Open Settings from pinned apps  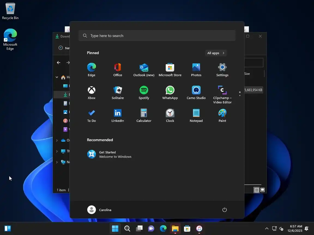click(222, 70)
